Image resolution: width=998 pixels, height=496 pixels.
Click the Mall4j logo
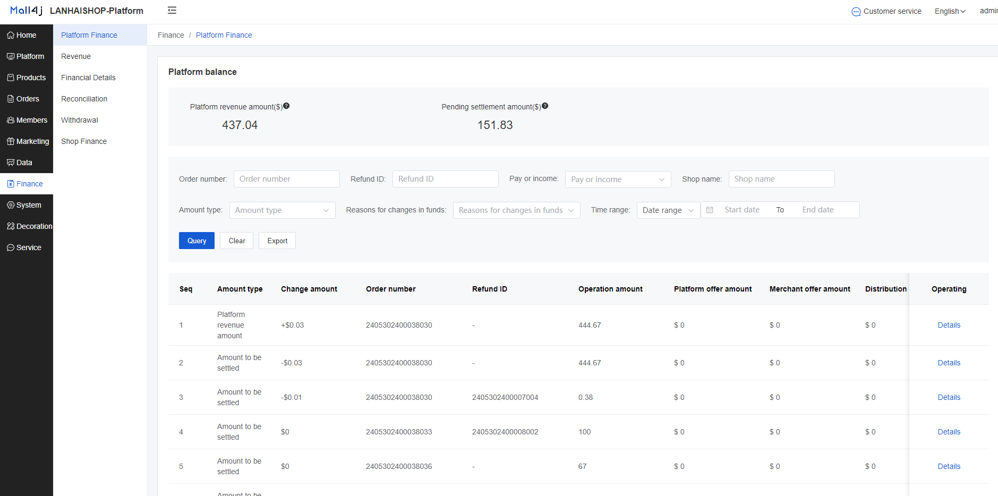click(27, 11)
